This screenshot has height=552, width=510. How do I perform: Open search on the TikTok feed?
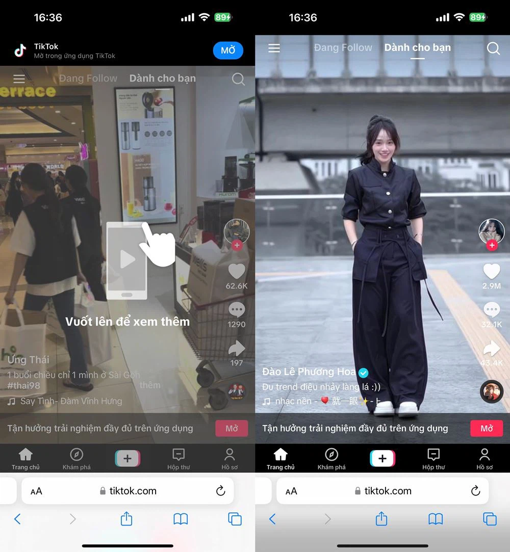point(493,48)
